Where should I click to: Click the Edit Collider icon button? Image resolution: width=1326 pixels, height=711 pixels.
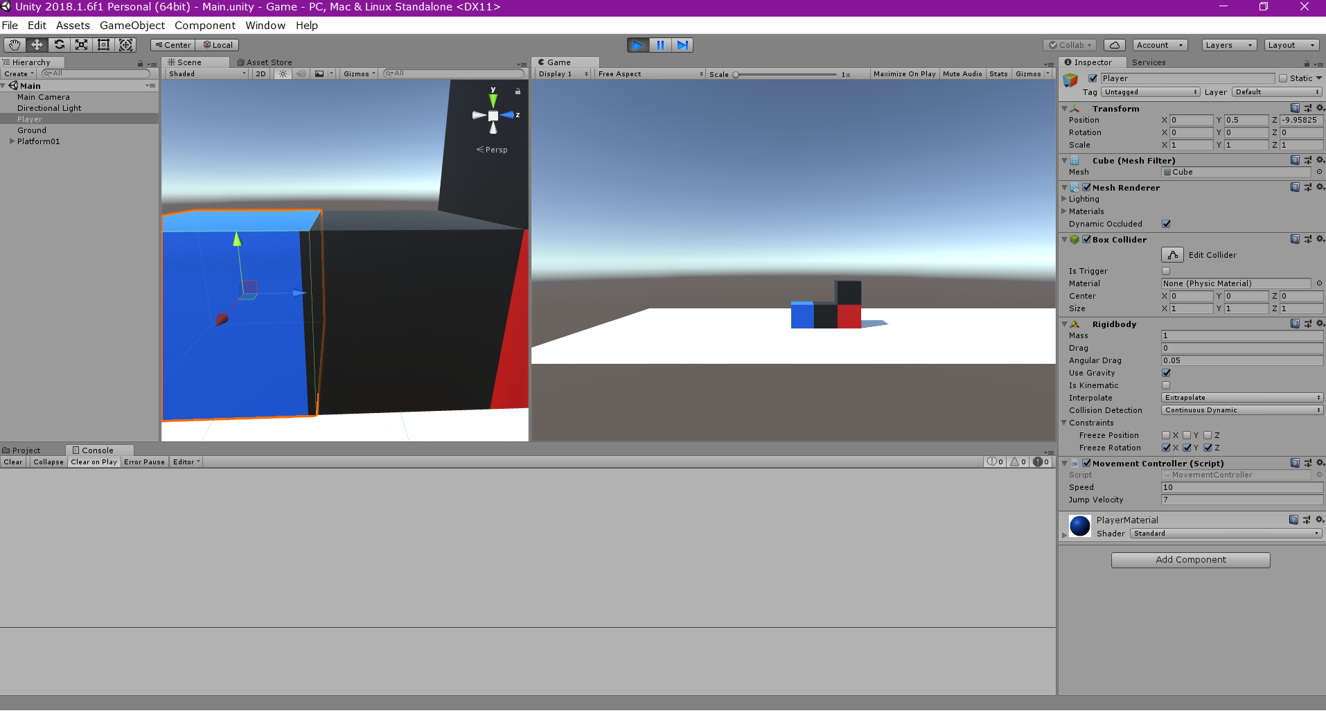[1172, 255]
